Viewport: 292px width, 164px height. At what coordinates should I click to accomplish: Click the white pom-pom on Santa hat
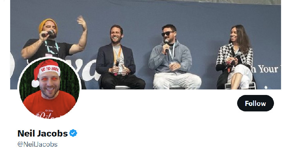click(35, 83)
